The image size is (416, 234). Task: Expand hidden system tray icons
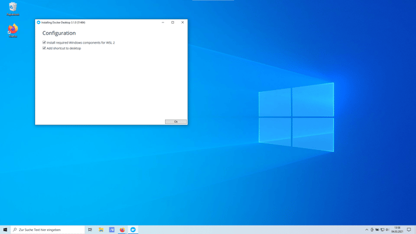366,230
